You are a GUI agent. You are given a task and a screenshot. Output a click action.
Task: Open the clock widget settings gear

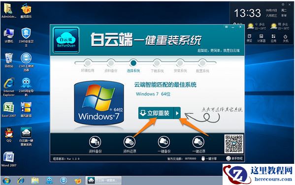[x=283, y=4]
